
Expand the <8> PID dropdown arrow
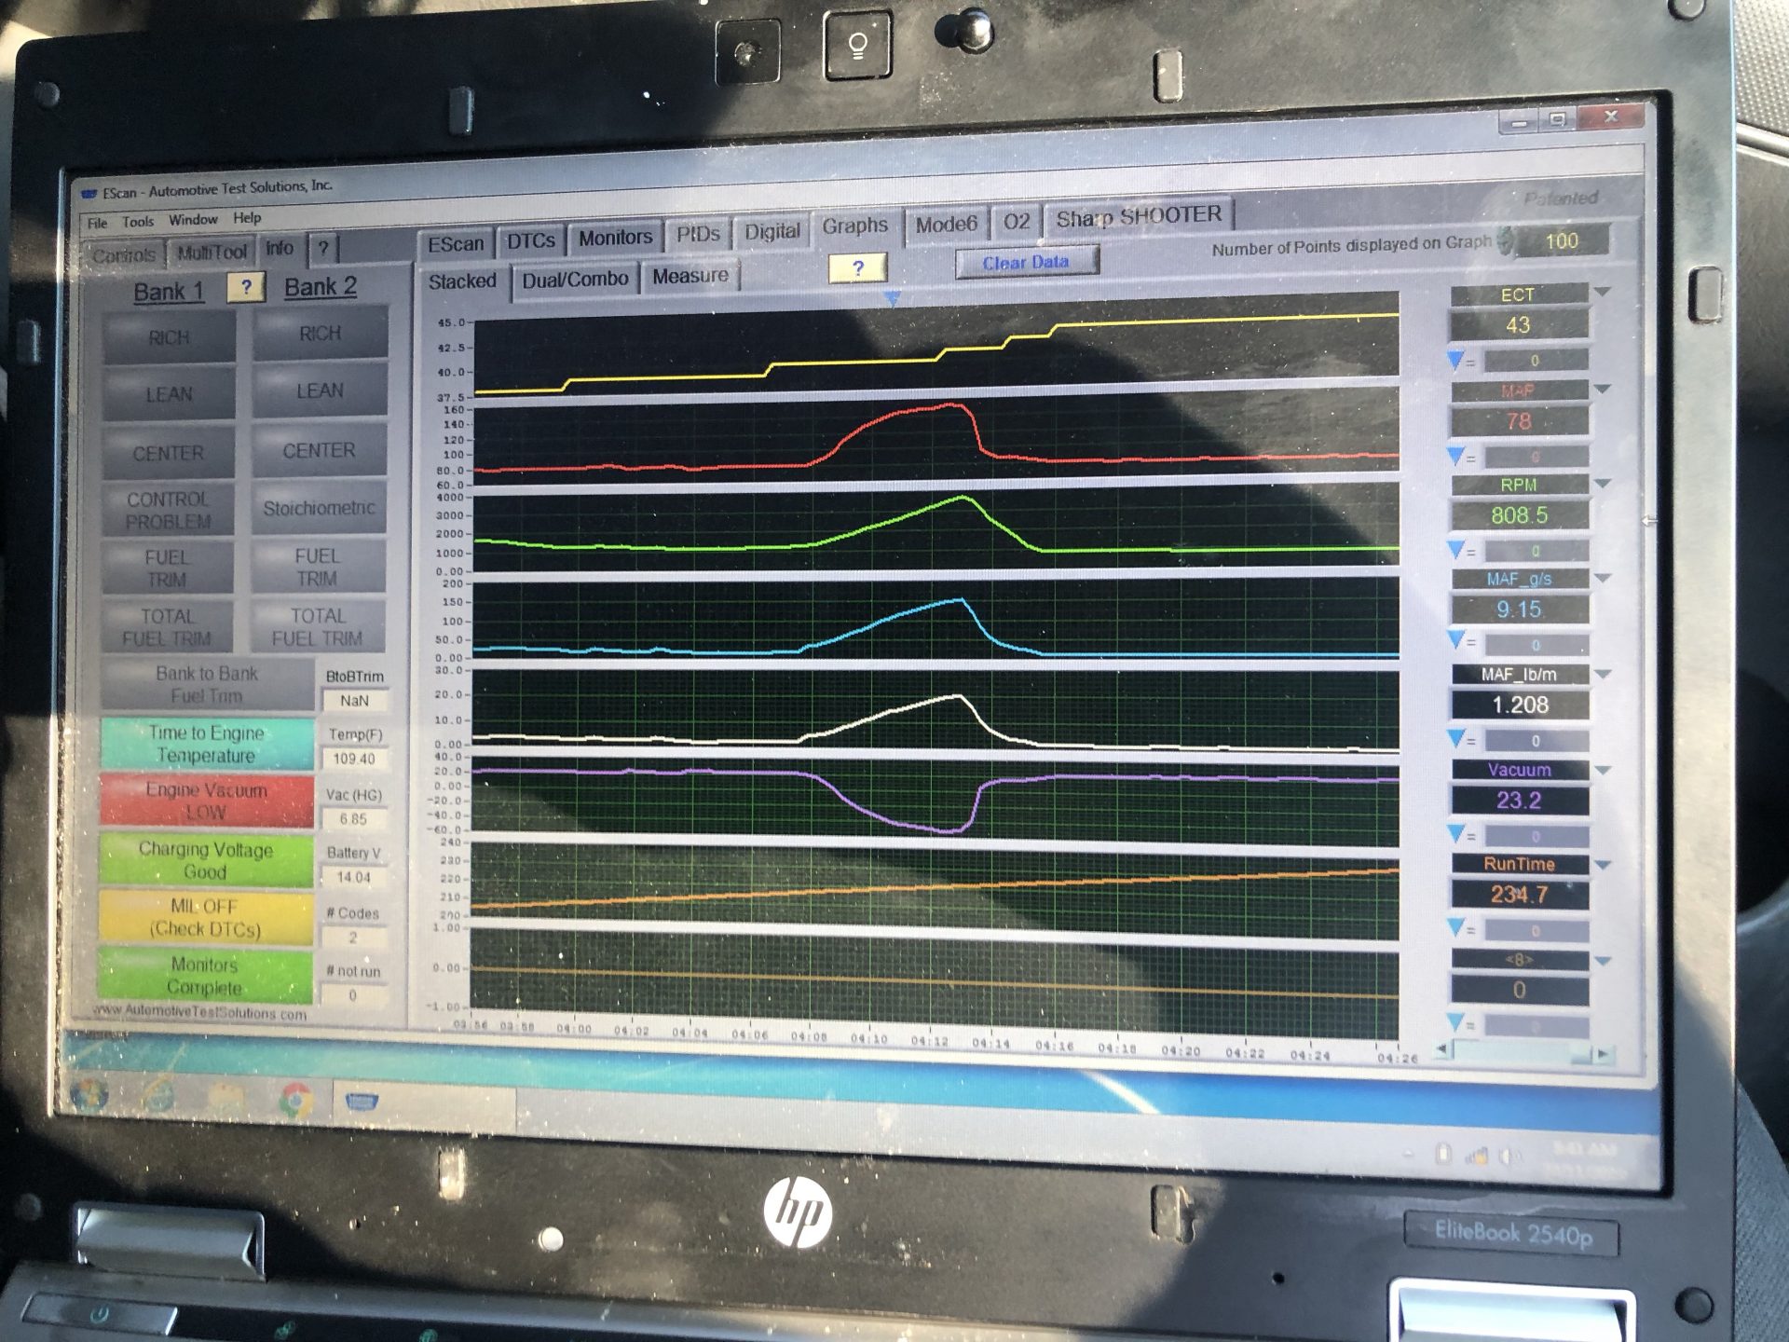tap(1603, 961)
